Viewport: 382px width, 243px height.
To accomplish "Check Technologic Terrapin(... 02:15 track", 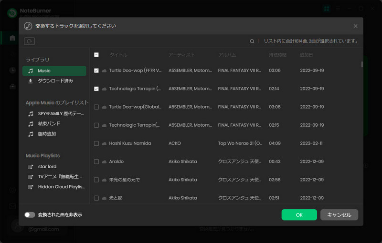I will [96, 125].
